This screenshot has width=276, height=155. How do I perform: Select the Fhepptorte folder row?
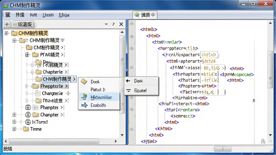point(51,86)
